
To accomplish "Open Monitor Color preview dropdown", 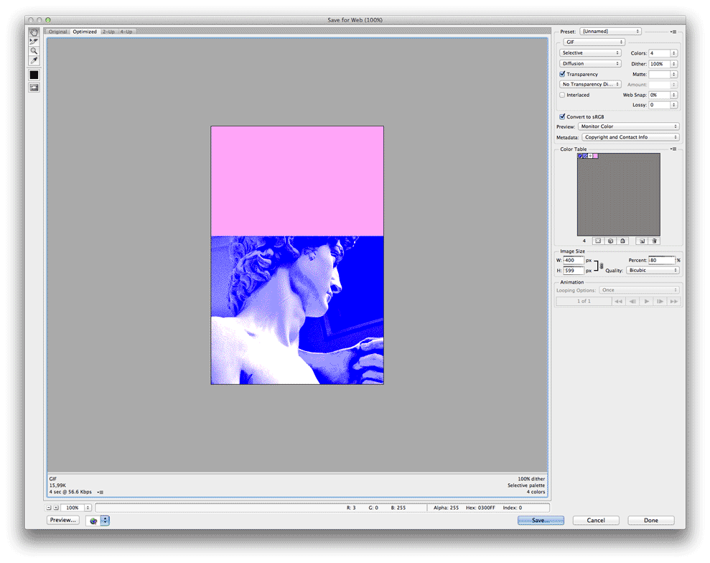I will pos(628,126).
